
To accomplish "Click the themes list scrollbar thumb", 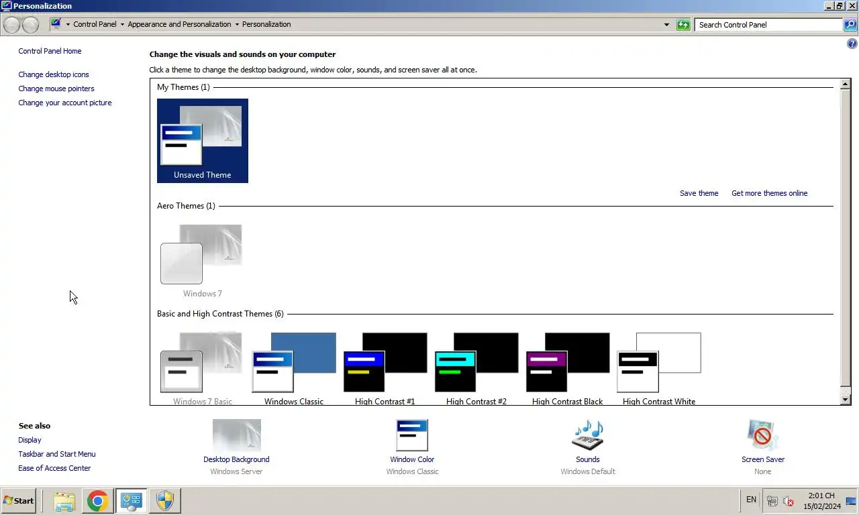I will (x=846, y=238).
